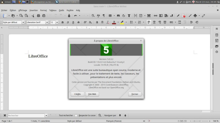Open Fichier menu

point(4,10)
